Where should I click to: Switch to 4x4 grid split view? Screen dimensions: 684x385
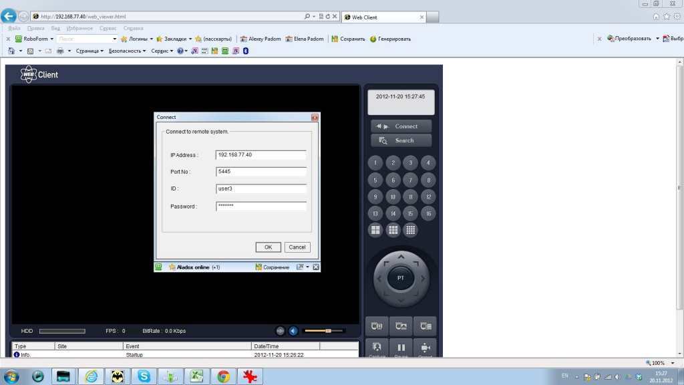click(x=411, y=230)
